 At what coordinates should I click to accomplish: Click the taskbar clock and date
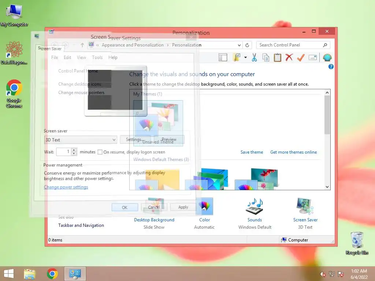359,274
